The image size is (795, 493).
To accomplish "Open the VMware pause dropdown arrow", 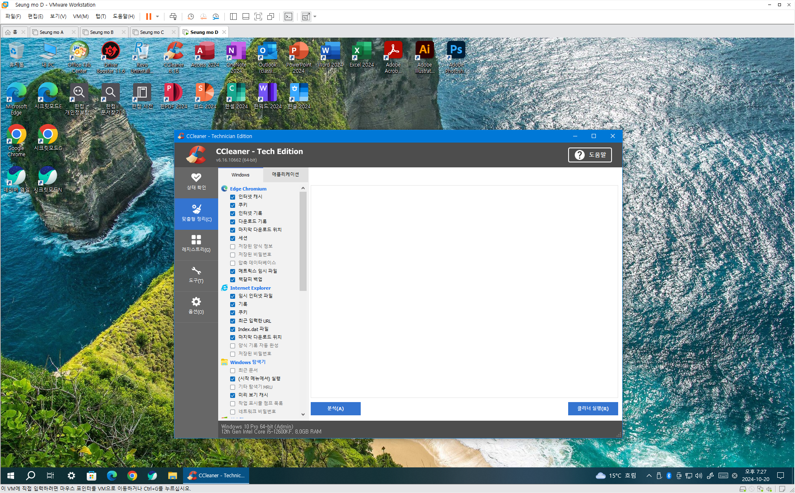I will pos(157,17).
